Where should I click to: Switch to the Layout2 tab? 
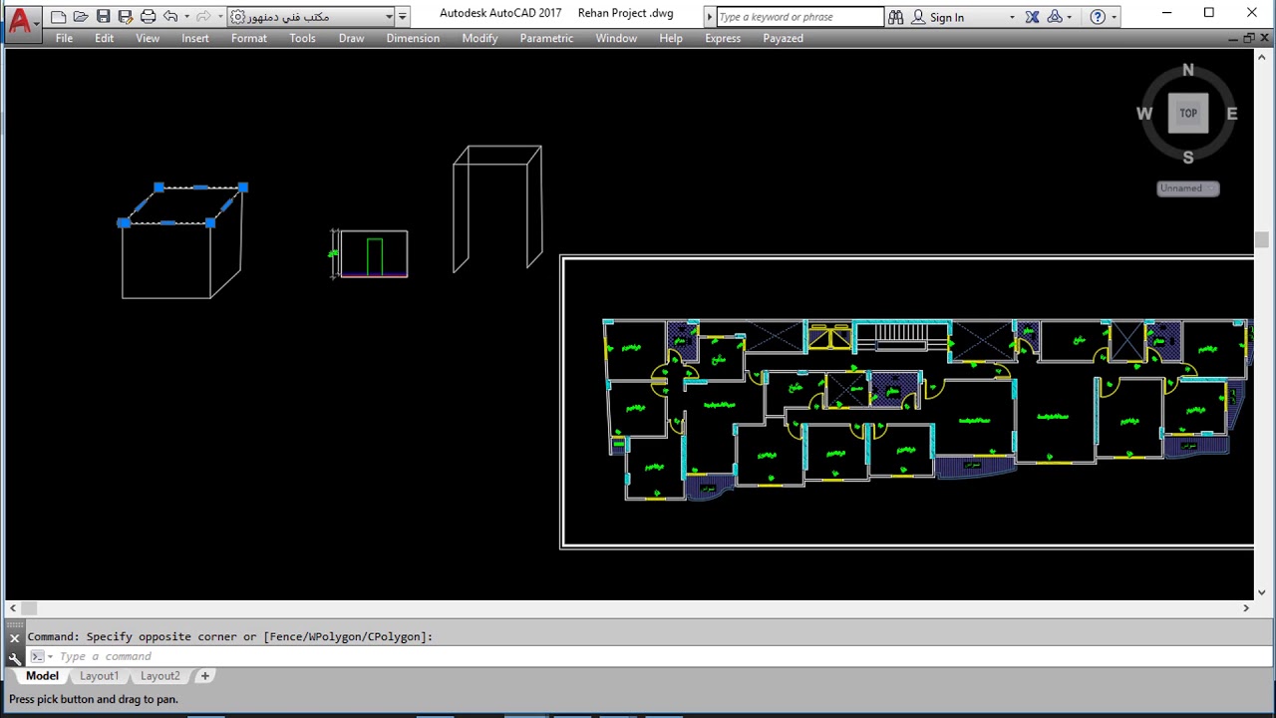click(159, 676)
